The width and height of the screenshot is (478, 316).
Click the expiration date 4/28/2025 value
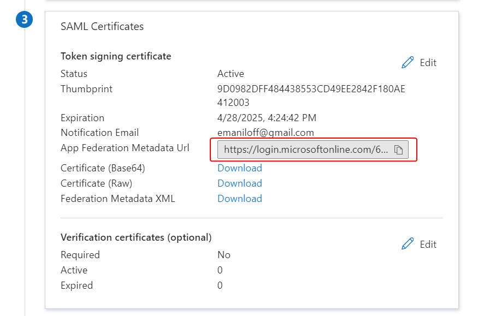point(267,118)
